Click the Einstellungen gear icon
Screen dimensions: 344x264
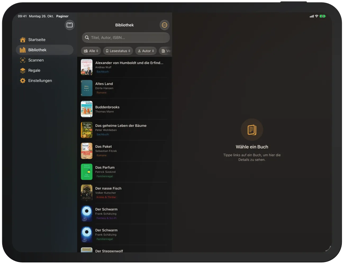pyautogui.click(x=23, y=81)
